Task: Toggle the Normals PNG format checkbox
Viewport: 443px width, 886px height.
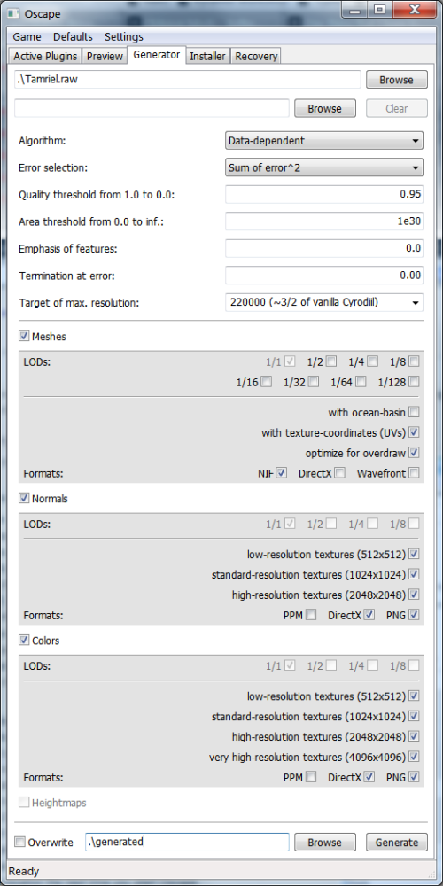Action: coord(414,615)
